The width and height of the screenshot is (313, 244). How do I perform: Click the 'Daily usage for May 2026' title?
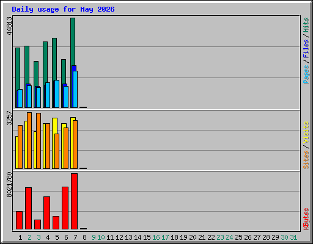coord(63,9)
